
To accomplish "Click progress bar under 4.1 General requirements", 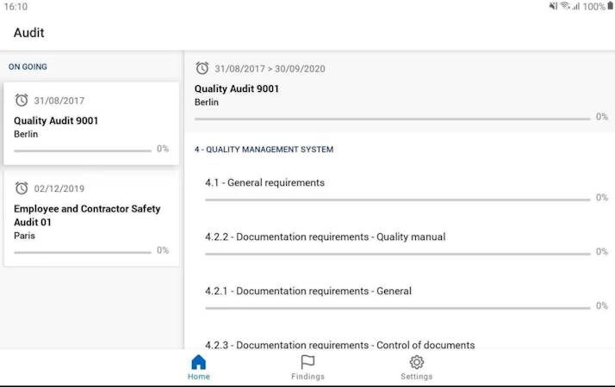I will 398,200.
